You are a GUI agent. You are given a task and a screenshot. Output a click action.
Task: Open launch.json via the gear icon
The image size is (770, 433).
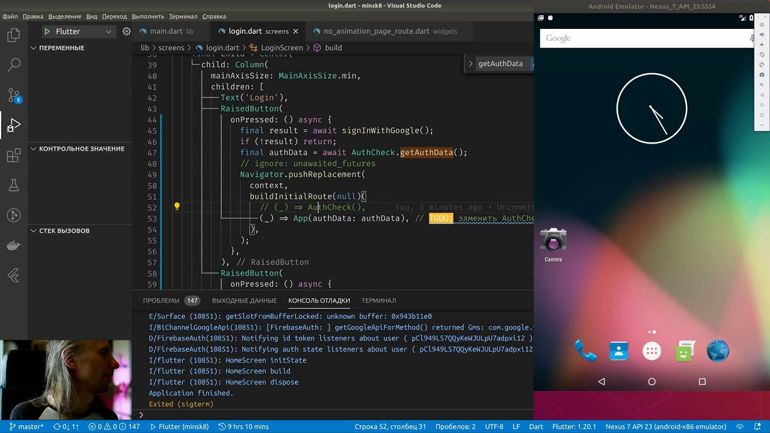[x=126, y=31]
